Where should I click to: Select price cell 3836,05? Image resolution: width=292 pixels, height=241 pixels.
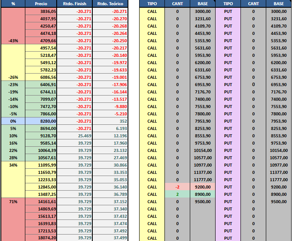tap(41, 11)
